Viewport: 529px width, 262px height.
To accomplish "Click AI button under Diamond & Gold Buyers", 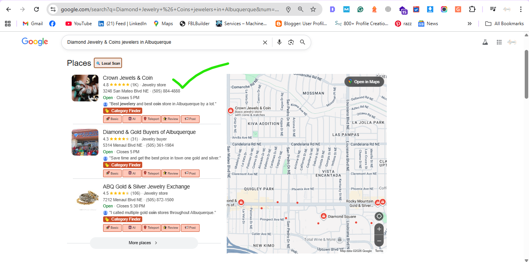I will pos(132,173).
